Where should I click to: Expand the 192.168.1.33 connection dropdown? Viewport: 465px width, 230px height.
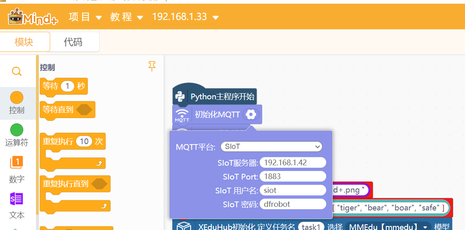[185, 17]
